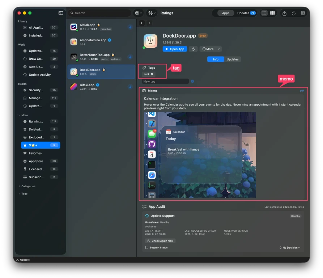Click the forward navigation arrow
323x278 pixels.
click(x=149, y=23)
